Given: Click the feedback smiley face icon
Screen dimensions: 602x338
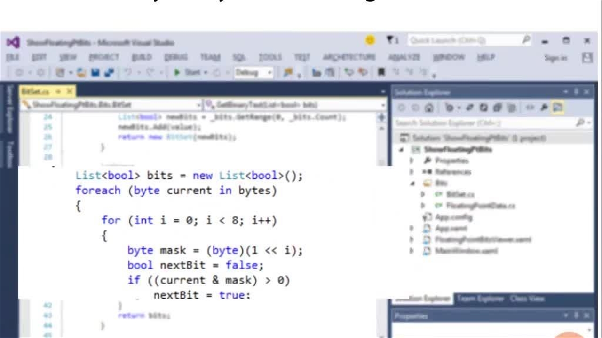Looking at the screenshot, I should point(370,40).
